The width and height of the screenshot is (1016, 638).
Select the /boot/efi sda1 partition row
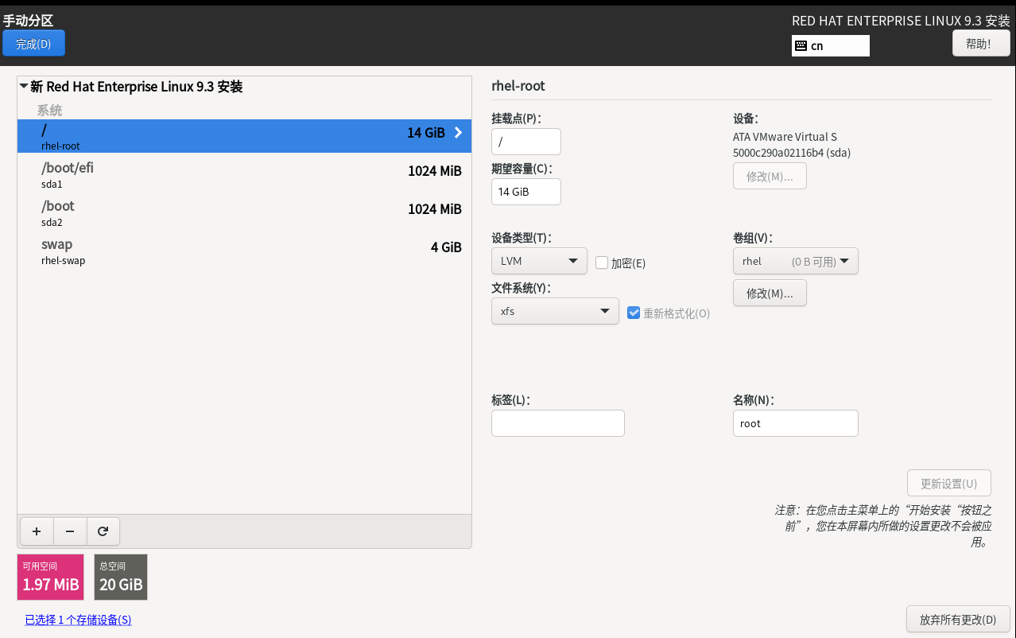(244, 174)
